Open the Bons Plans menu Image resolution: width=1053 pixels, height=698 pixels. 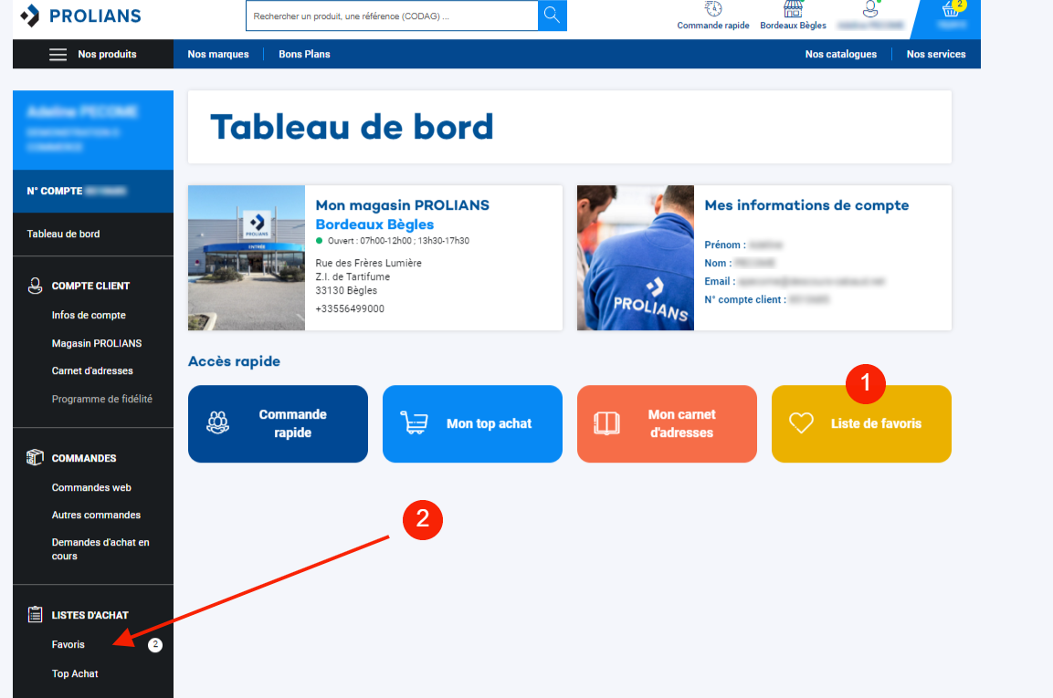click(x=304, y=55)
